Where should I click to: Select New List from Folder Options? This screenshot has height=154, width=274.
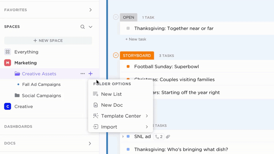click(x=111, y=94)
